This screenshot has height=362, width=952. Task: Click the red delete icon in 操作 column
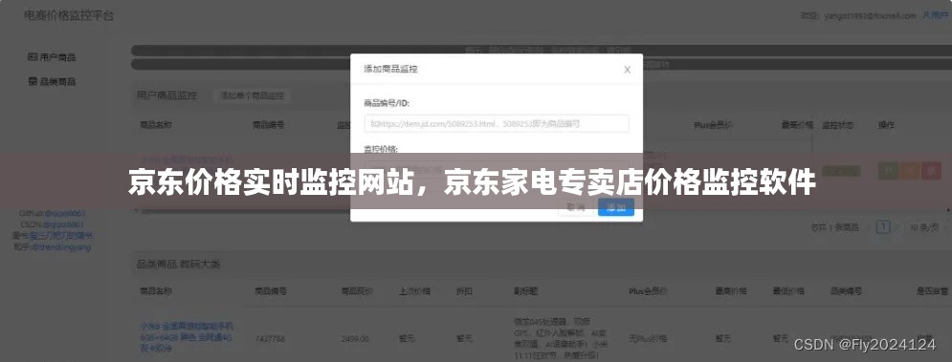pos(931,171)
